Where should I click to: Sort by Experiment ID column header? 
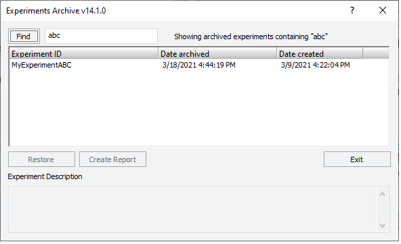point(84,54)
